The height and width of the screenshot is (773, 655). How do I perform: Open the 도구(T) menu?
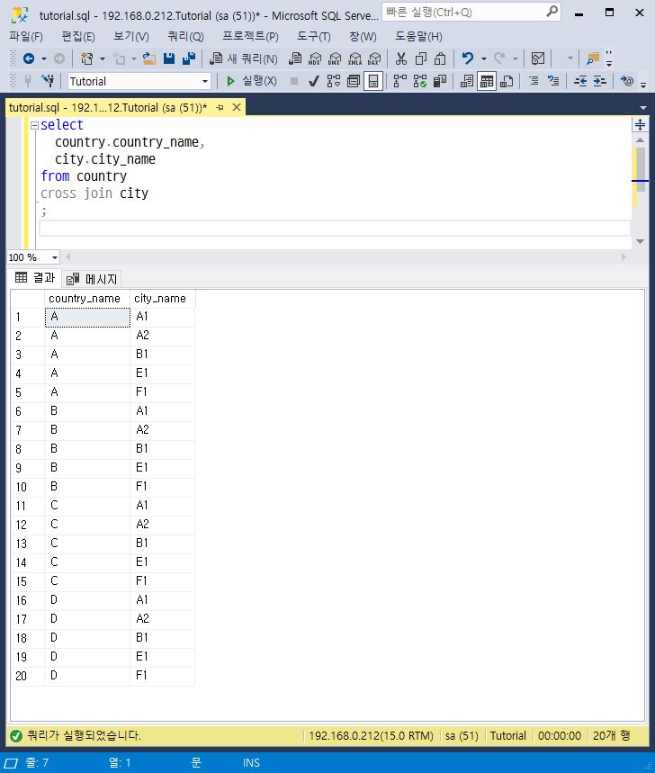coord(314,37)
